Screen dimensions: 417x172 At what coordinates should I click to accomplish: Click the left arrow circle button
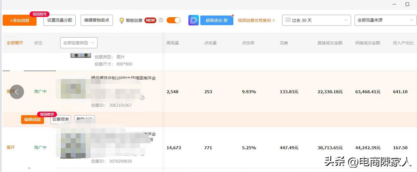pos(17,92)
